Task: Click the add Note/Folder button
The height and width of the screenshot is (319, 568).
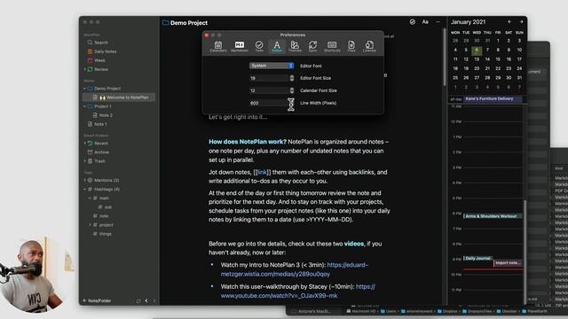Action: [97, 300]
